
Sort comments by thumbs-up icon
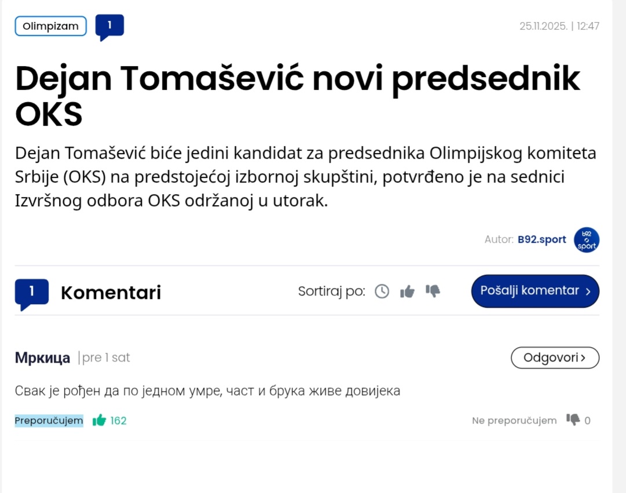(407, 291)
